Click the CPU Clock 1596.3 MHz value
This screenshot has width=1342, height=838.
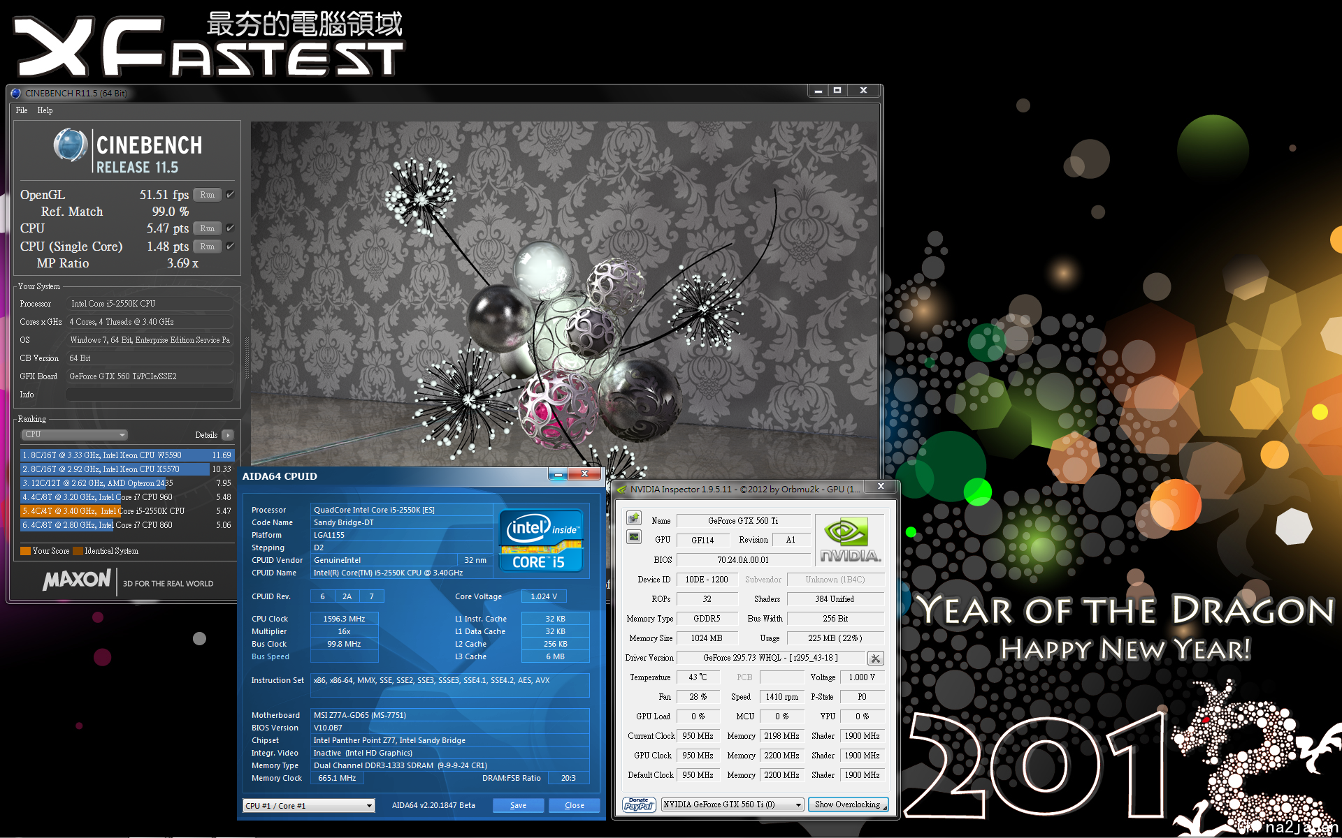344,619
